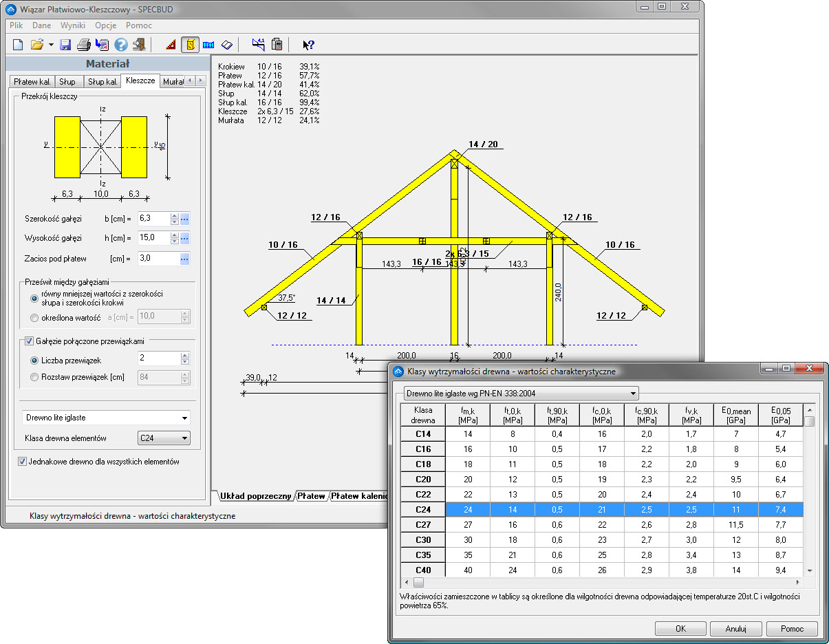Save the project with the floppy disk icon
The width and height of the screenshot is (829, 644).
[65, 45]
